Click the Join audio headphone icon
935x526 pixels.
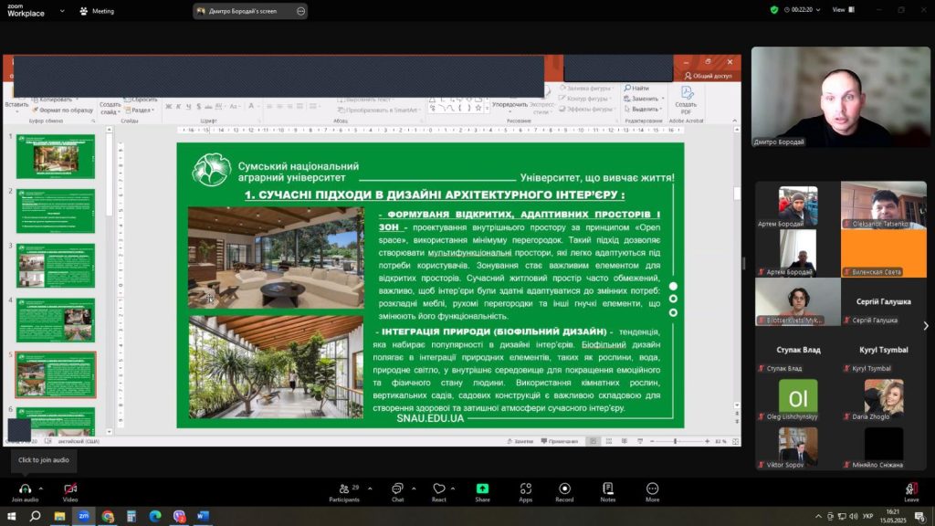25,489
